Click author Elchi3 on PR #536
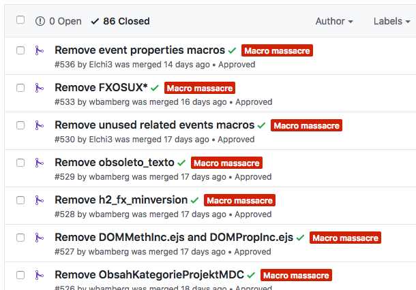This screenshot has width=416, height=290. (100, 65)
